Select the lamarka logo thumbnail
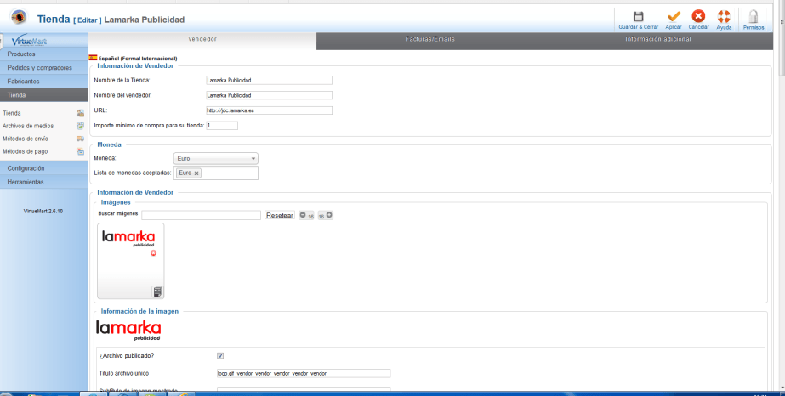This screenshot has height=396, width=785. point(131,261)
